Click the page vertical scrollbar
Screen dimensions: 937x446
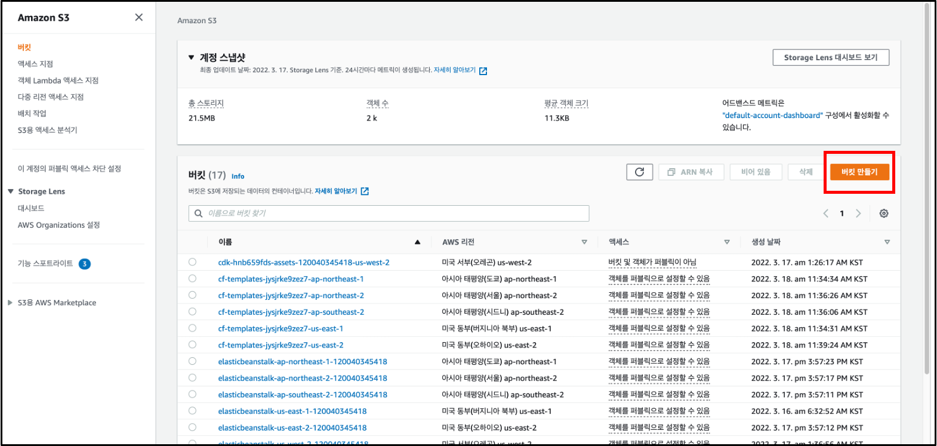tap(926, 190)
